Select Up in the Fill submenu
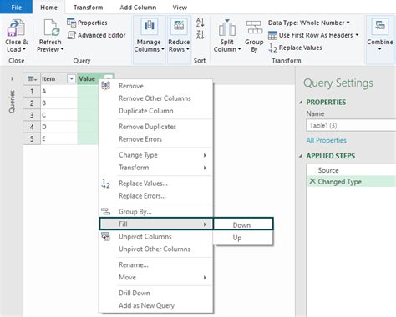396x317 pixels. (243, 238)
